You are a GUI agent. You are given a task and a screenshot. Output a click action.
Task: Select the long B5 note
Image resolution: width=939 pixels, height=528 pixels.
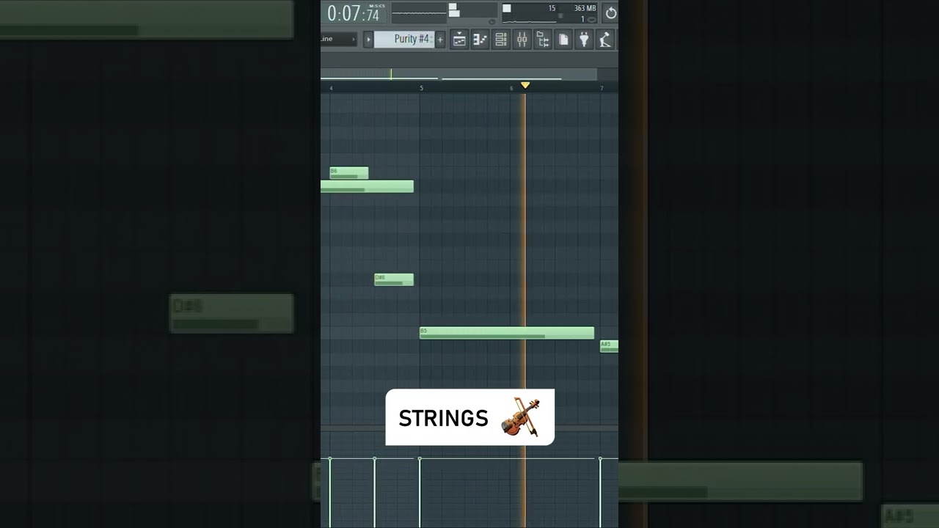click(507, 333)
